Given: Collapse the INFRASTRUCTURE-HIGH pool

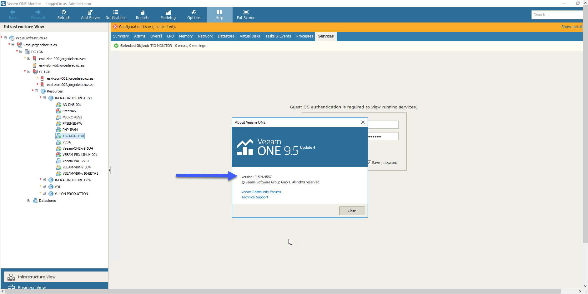Looking at the screenshot, I should tap(44, 98).
